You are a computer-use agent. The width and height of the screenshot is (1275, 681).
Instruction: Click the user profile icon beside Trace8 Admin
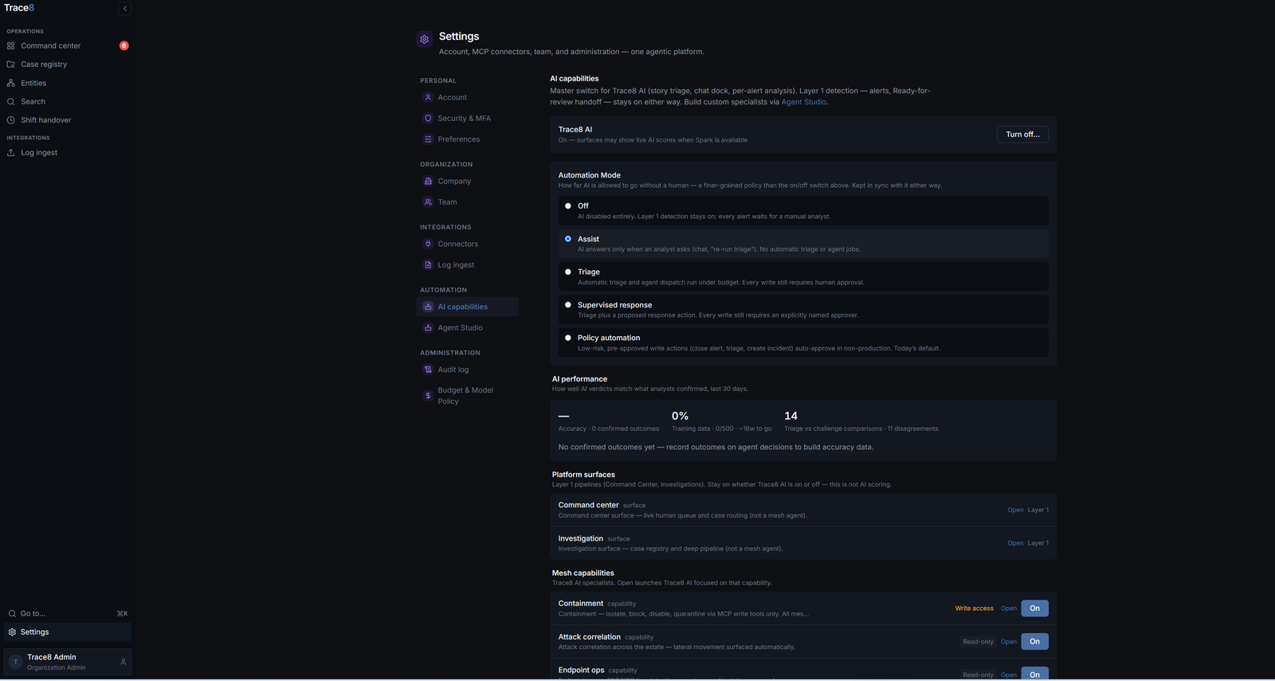[123, 662]
